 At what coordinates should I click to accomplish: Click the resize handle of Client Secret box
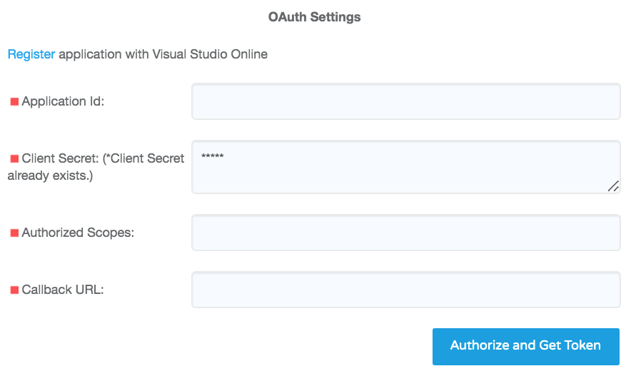pos(613,186)
